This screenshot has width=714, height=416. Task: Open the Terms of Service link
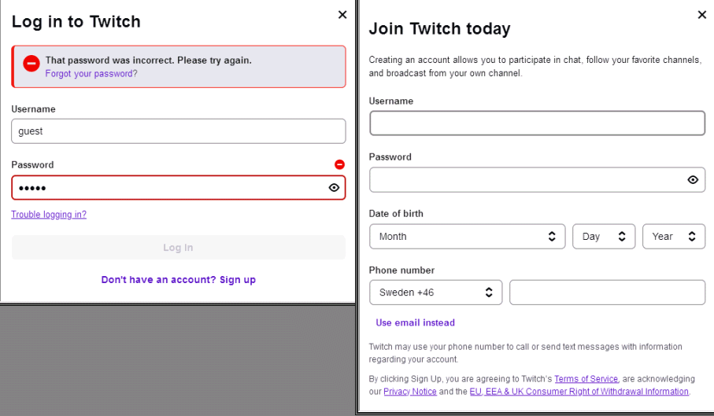pyautogui.click(x=586, y=378)
